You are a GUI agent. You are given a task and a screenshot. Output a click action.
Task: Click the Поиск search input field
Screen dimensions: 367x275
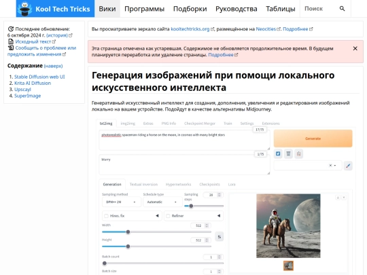coord(319,9)
